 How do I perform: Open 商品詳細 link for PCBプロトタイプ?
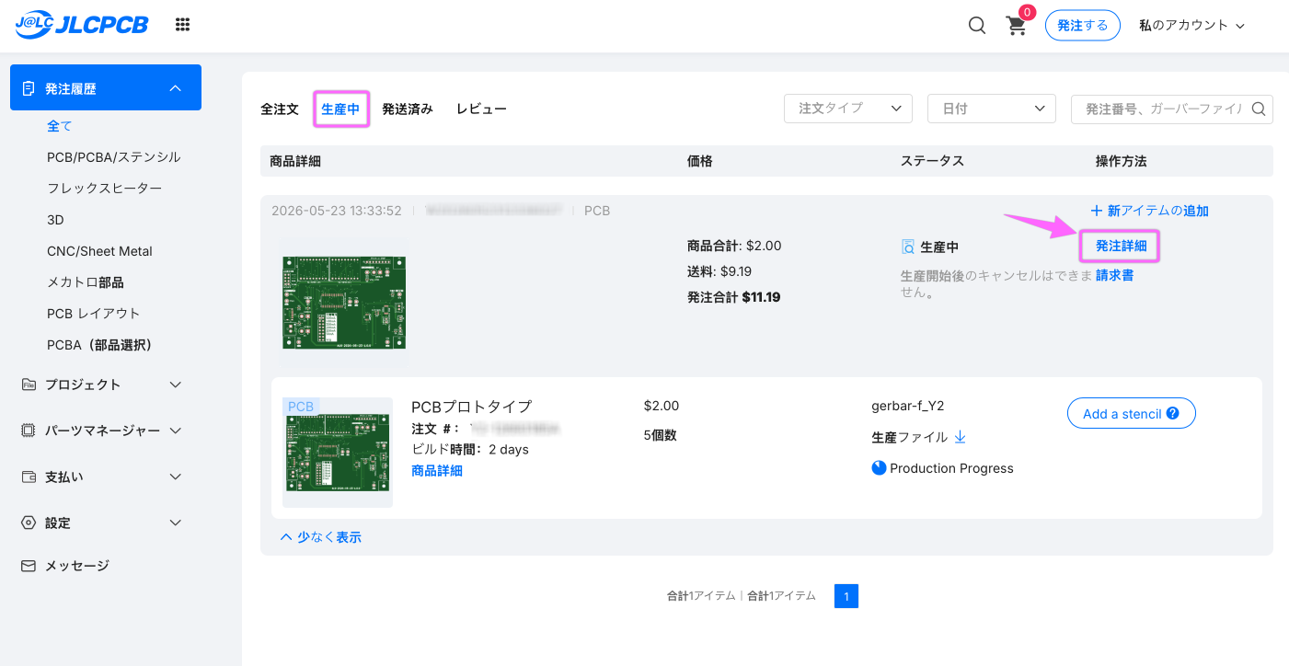tap(437, 471)
